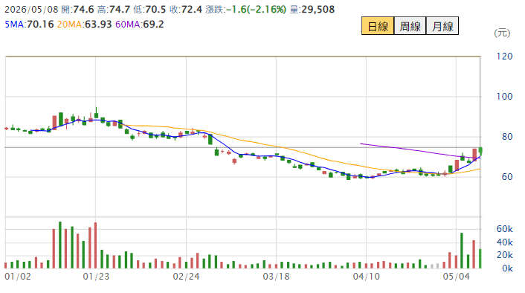Click the 60MA:69.2 legend value

click(x=139, y=24)
